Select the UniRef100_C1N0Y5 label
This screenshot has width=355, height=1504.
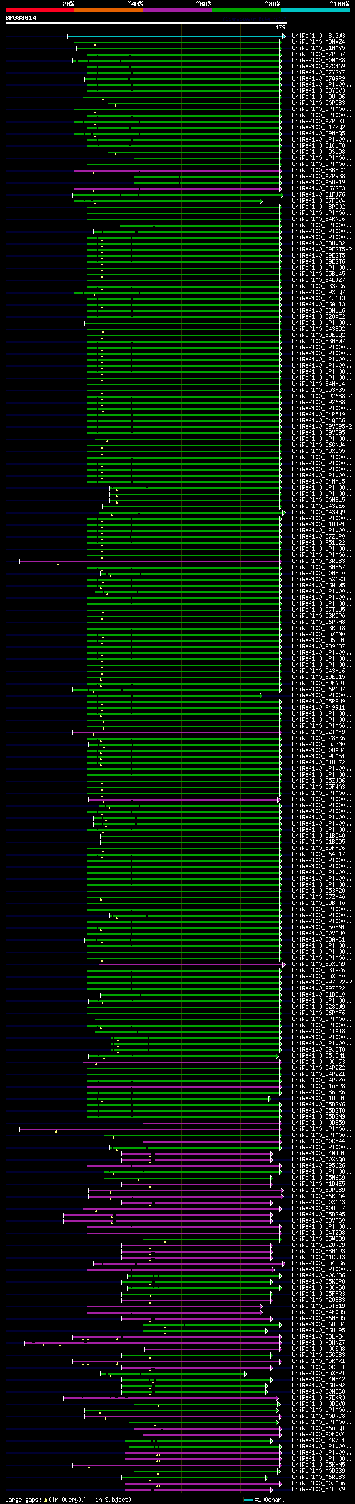tap(318, 48)
